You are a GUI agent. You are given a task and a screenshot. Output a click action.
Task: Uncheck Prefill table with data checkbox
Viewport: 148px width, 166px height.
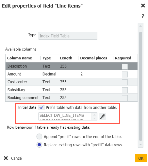pyautogui.click(x=41, y=108)
